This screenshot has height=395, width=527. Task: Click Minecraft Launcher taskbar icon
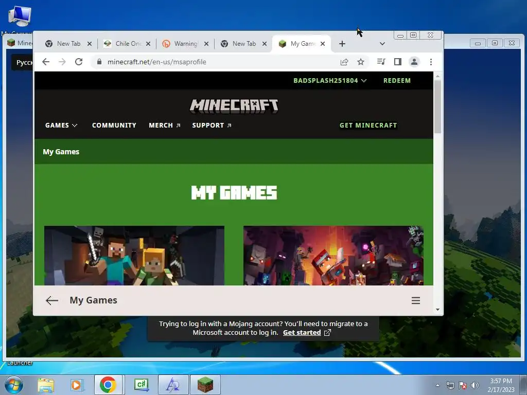[205, 385]
